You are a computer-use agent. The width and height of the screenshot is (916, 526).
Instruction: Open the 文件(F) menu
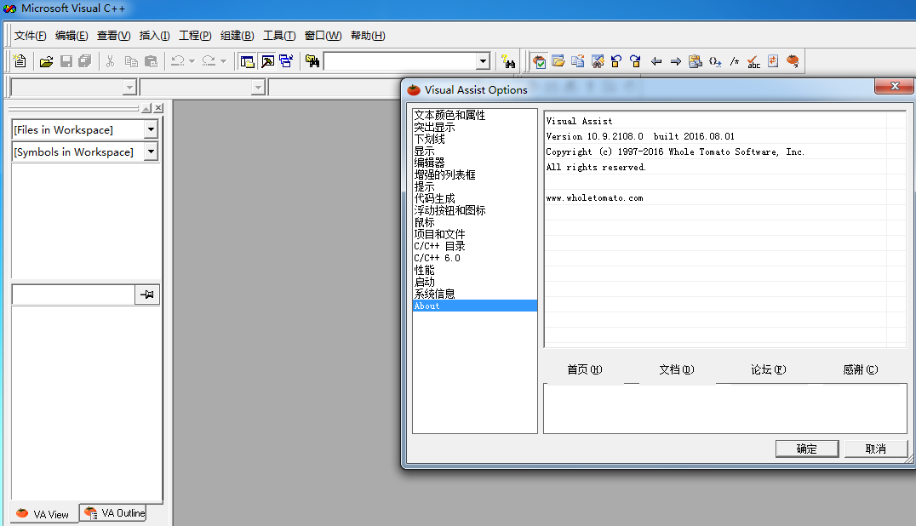click(x=30, y=36)
